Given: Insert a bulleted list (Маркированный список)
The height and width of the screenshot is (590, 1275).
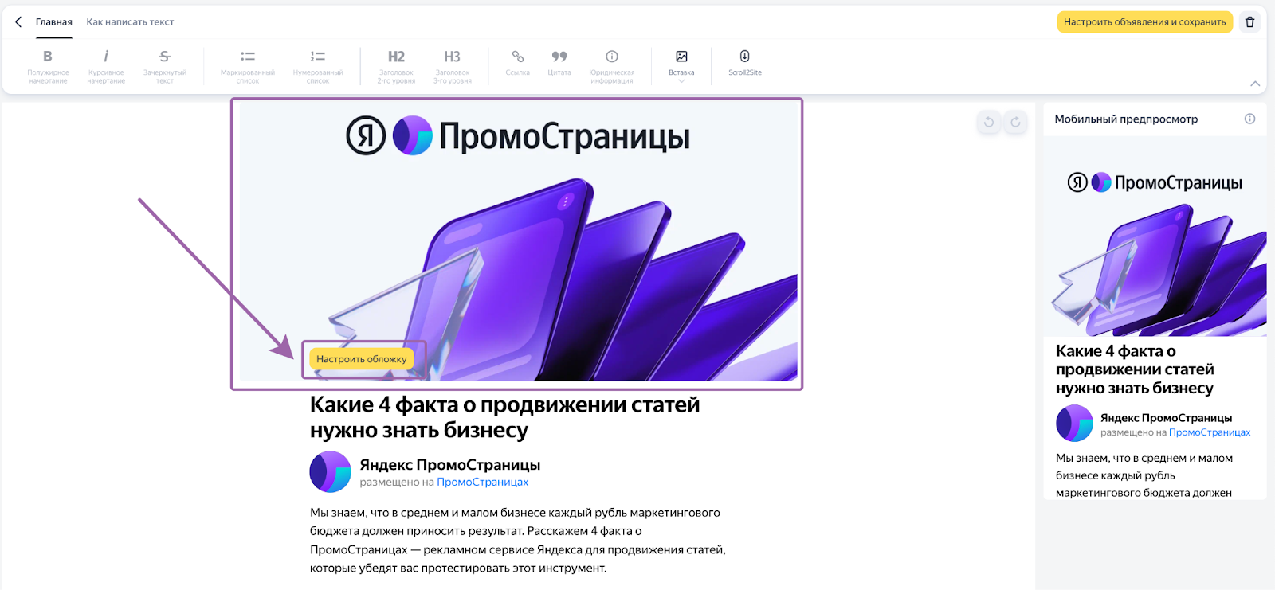Looking at the screenshot, I should click(x=248, y=64).
